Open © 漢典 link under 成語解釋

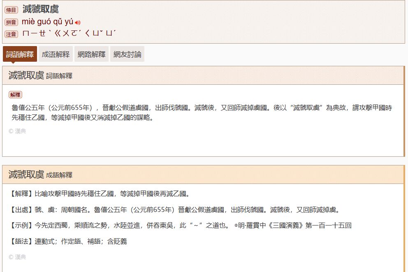[17, 257]
